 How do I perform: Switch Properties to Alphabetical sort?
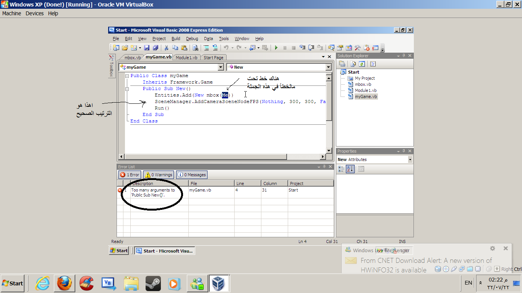(x=350, y=169)
